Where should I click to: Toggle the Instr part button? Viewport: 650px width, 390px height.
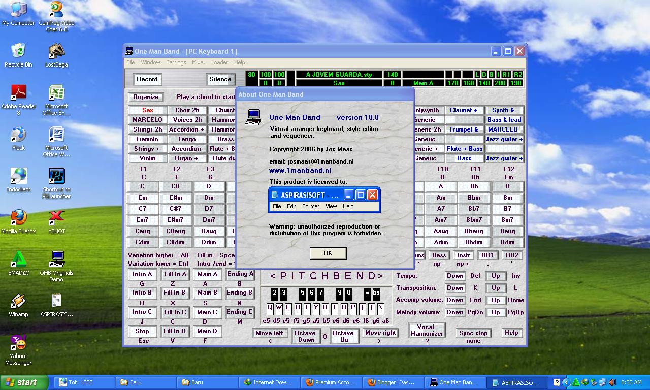pyautogui.click(x=463, y=255)
